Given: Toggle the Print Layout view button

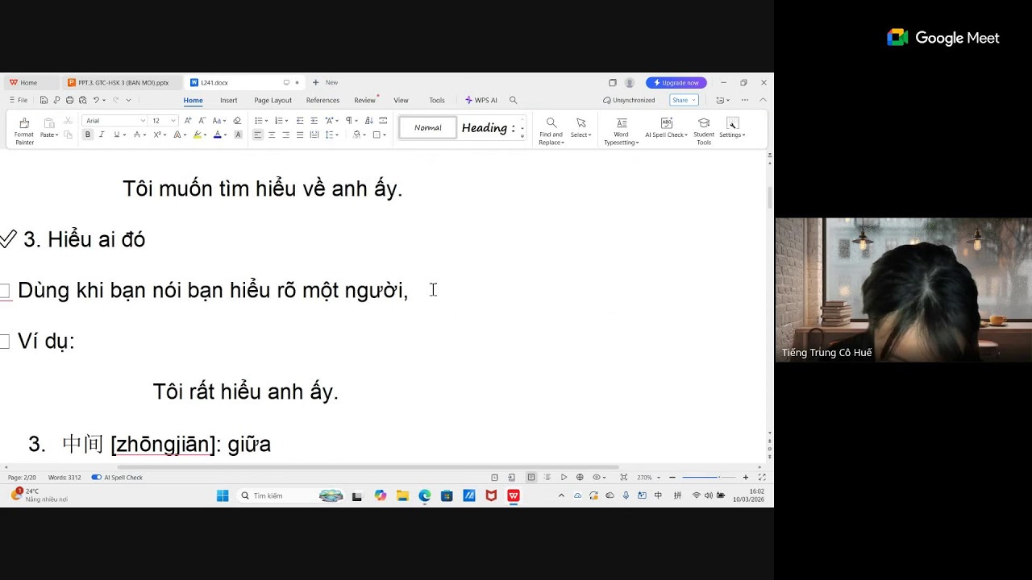Looking at the screenshot, I should pos(531,478).
